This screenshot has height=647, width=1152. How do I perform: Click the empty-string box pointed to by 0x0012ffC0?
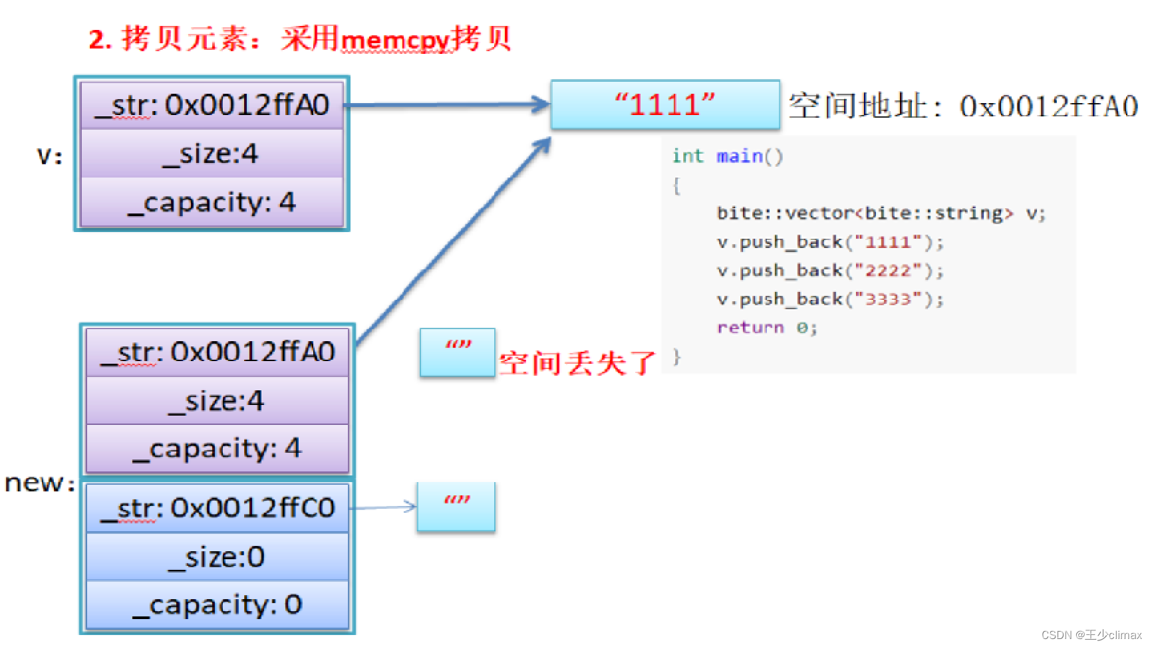pos(456,507)
